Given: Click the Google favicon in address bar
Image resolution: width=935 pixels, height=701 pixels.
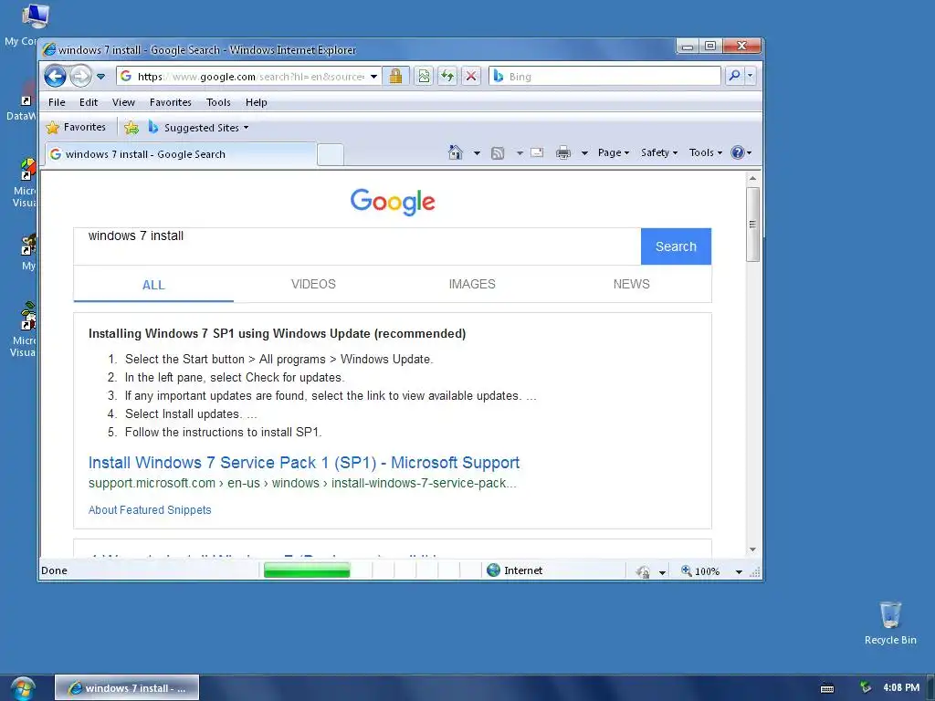Looking at the screenshot, I should tap(126, 77).
